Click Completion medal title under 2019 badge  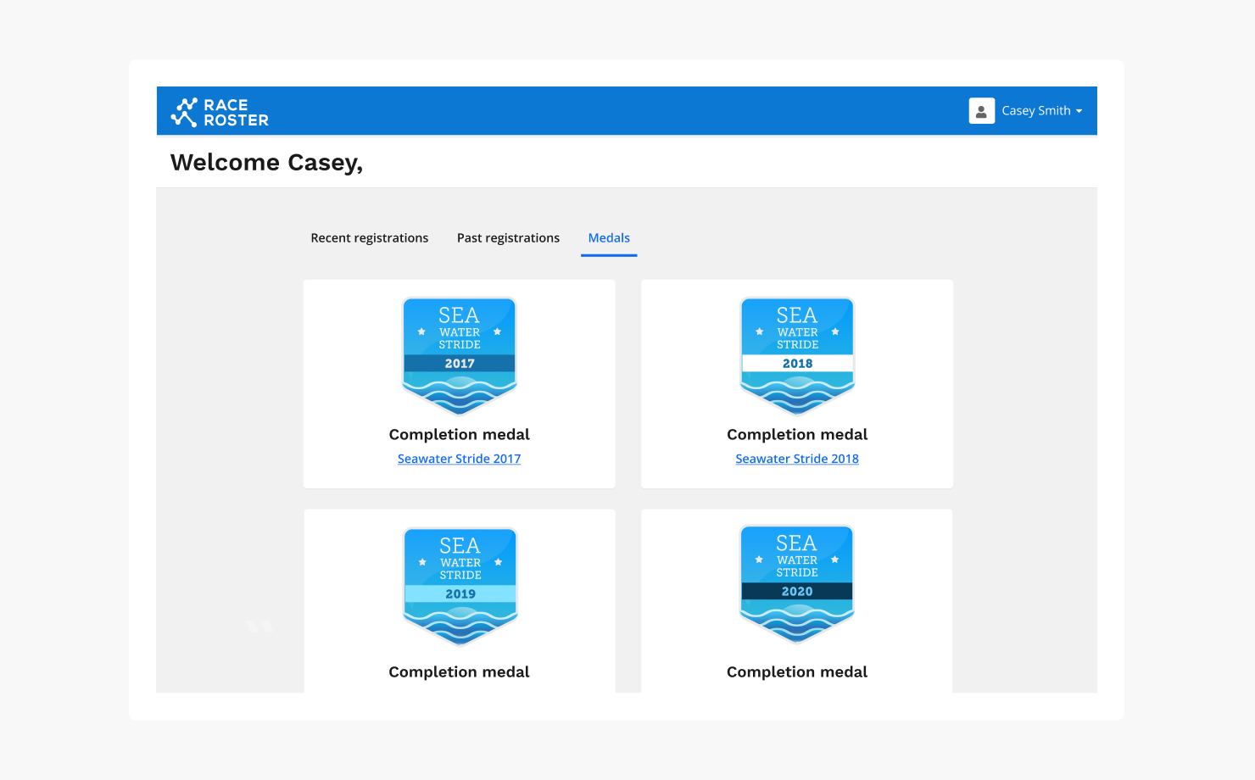[x=459, y=671]
